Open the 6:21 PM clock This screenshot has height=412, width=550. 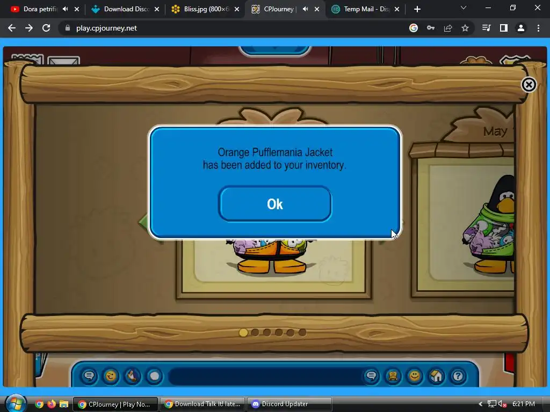pos(523,404)
